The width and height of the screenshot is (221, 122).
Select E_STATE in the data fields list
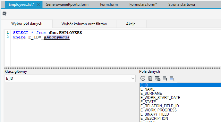click(x=180, y=102)
